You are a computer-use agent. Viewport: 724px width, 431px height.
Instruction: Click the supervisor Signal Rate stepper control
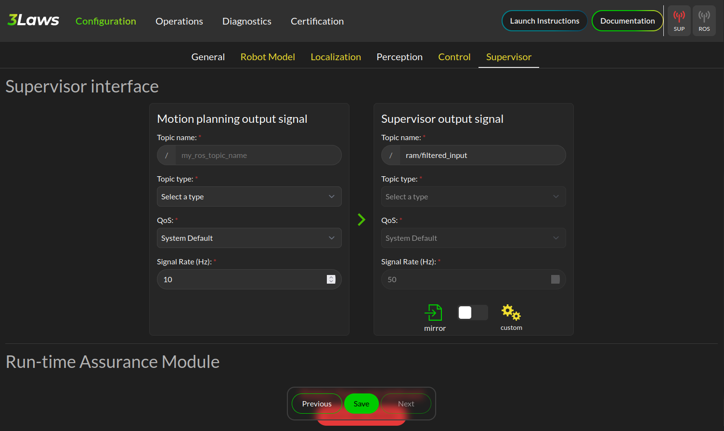pos(555,279)
